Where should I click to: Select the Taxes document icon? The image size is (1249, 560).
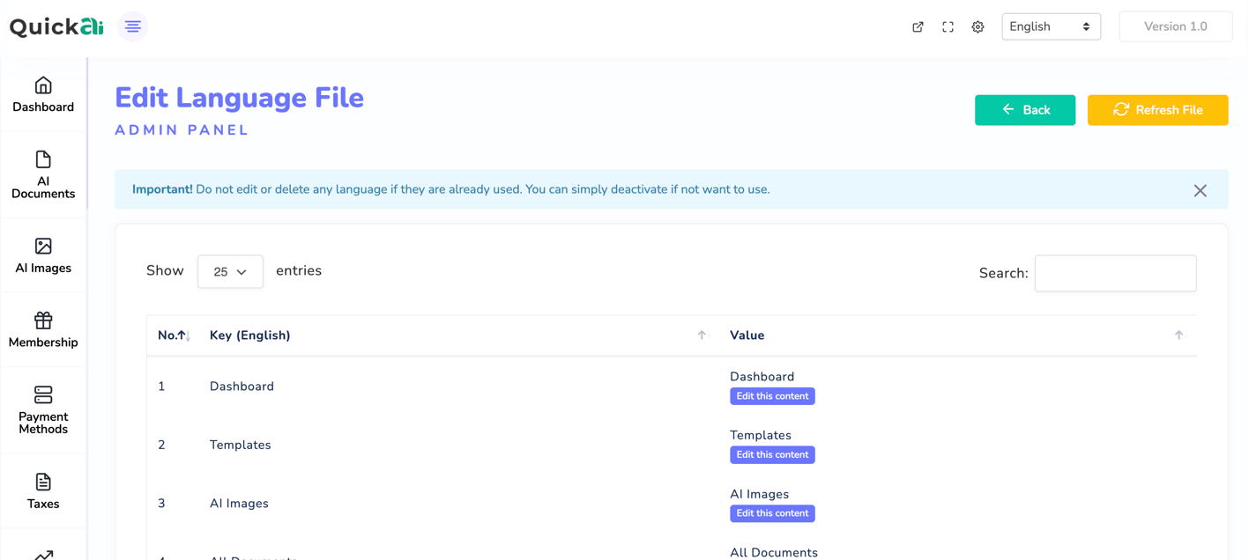(43, 482)
